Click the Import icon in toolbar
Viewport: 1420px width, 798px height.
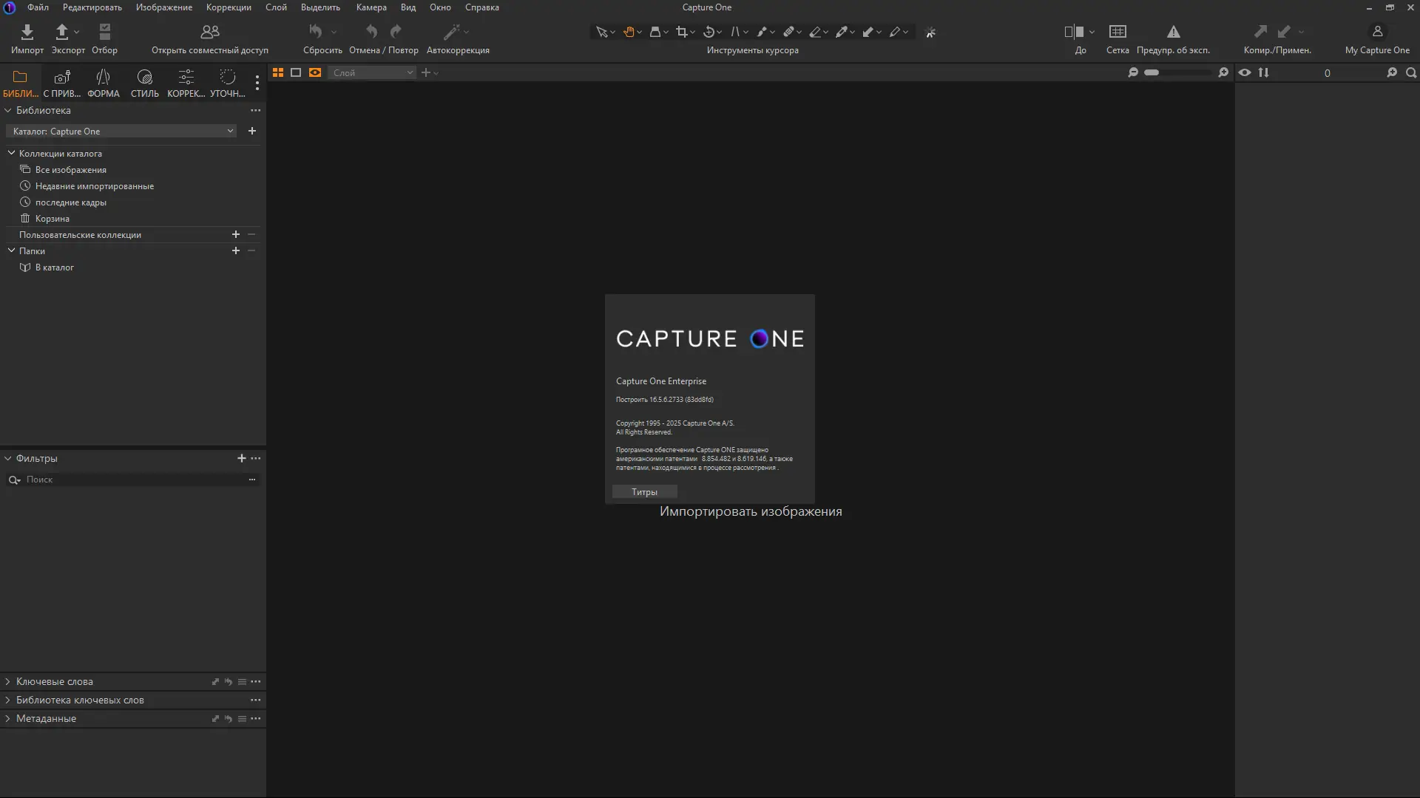27,32
